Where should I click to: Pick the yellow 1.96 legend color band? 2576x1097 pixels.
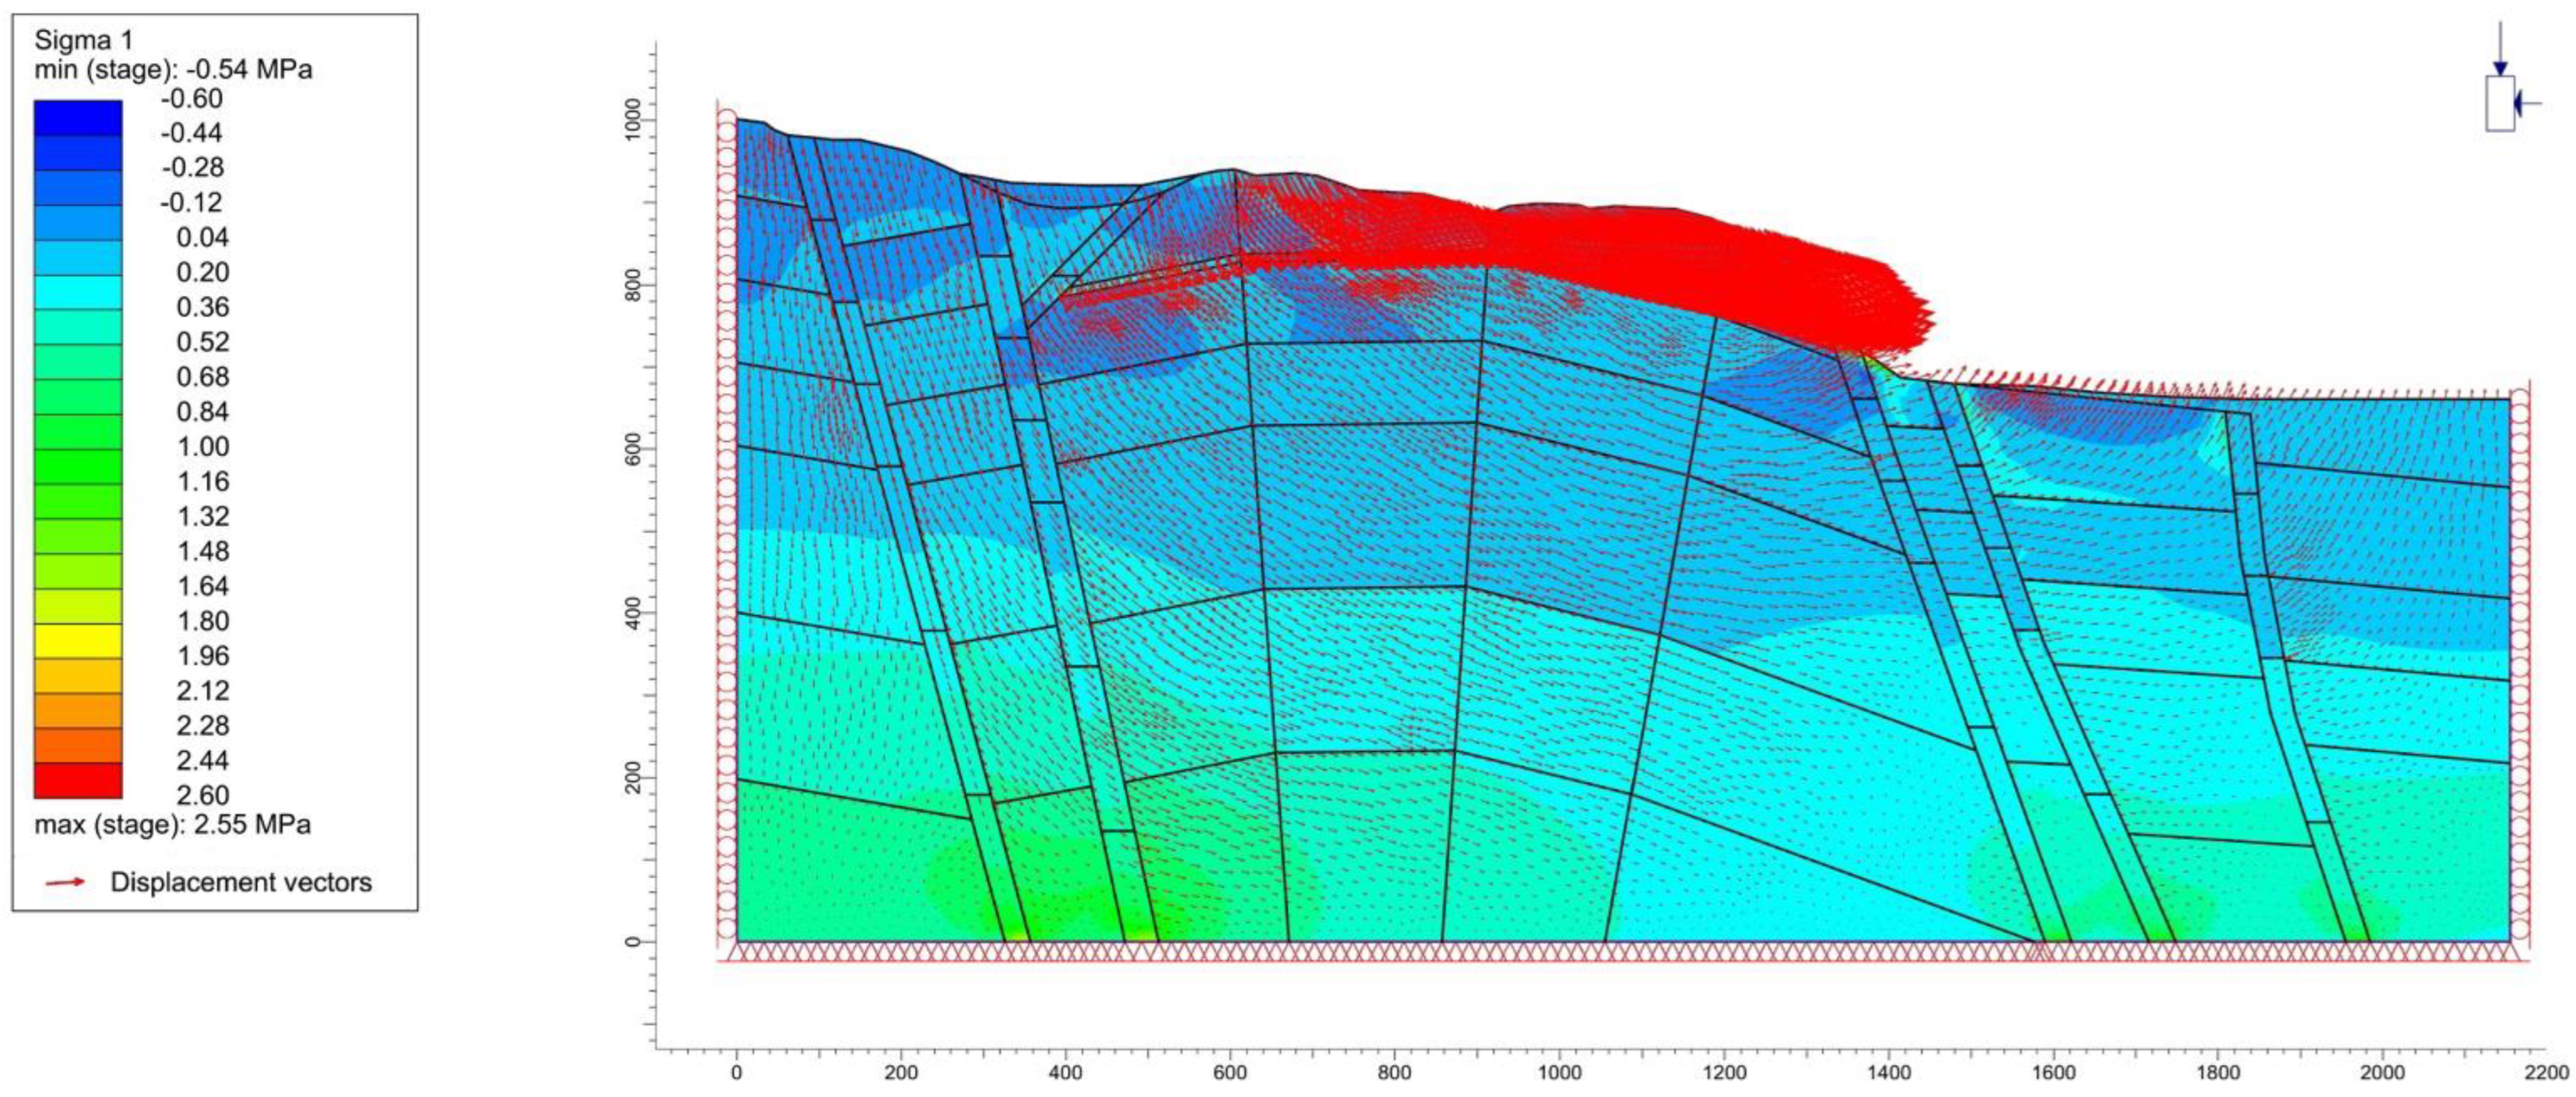tap(78, 640)
